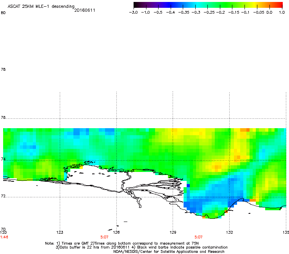
Task: Click the "NOAA/NESDIS/Center for Satellite Applications" credit line
Action: (169, 252)
